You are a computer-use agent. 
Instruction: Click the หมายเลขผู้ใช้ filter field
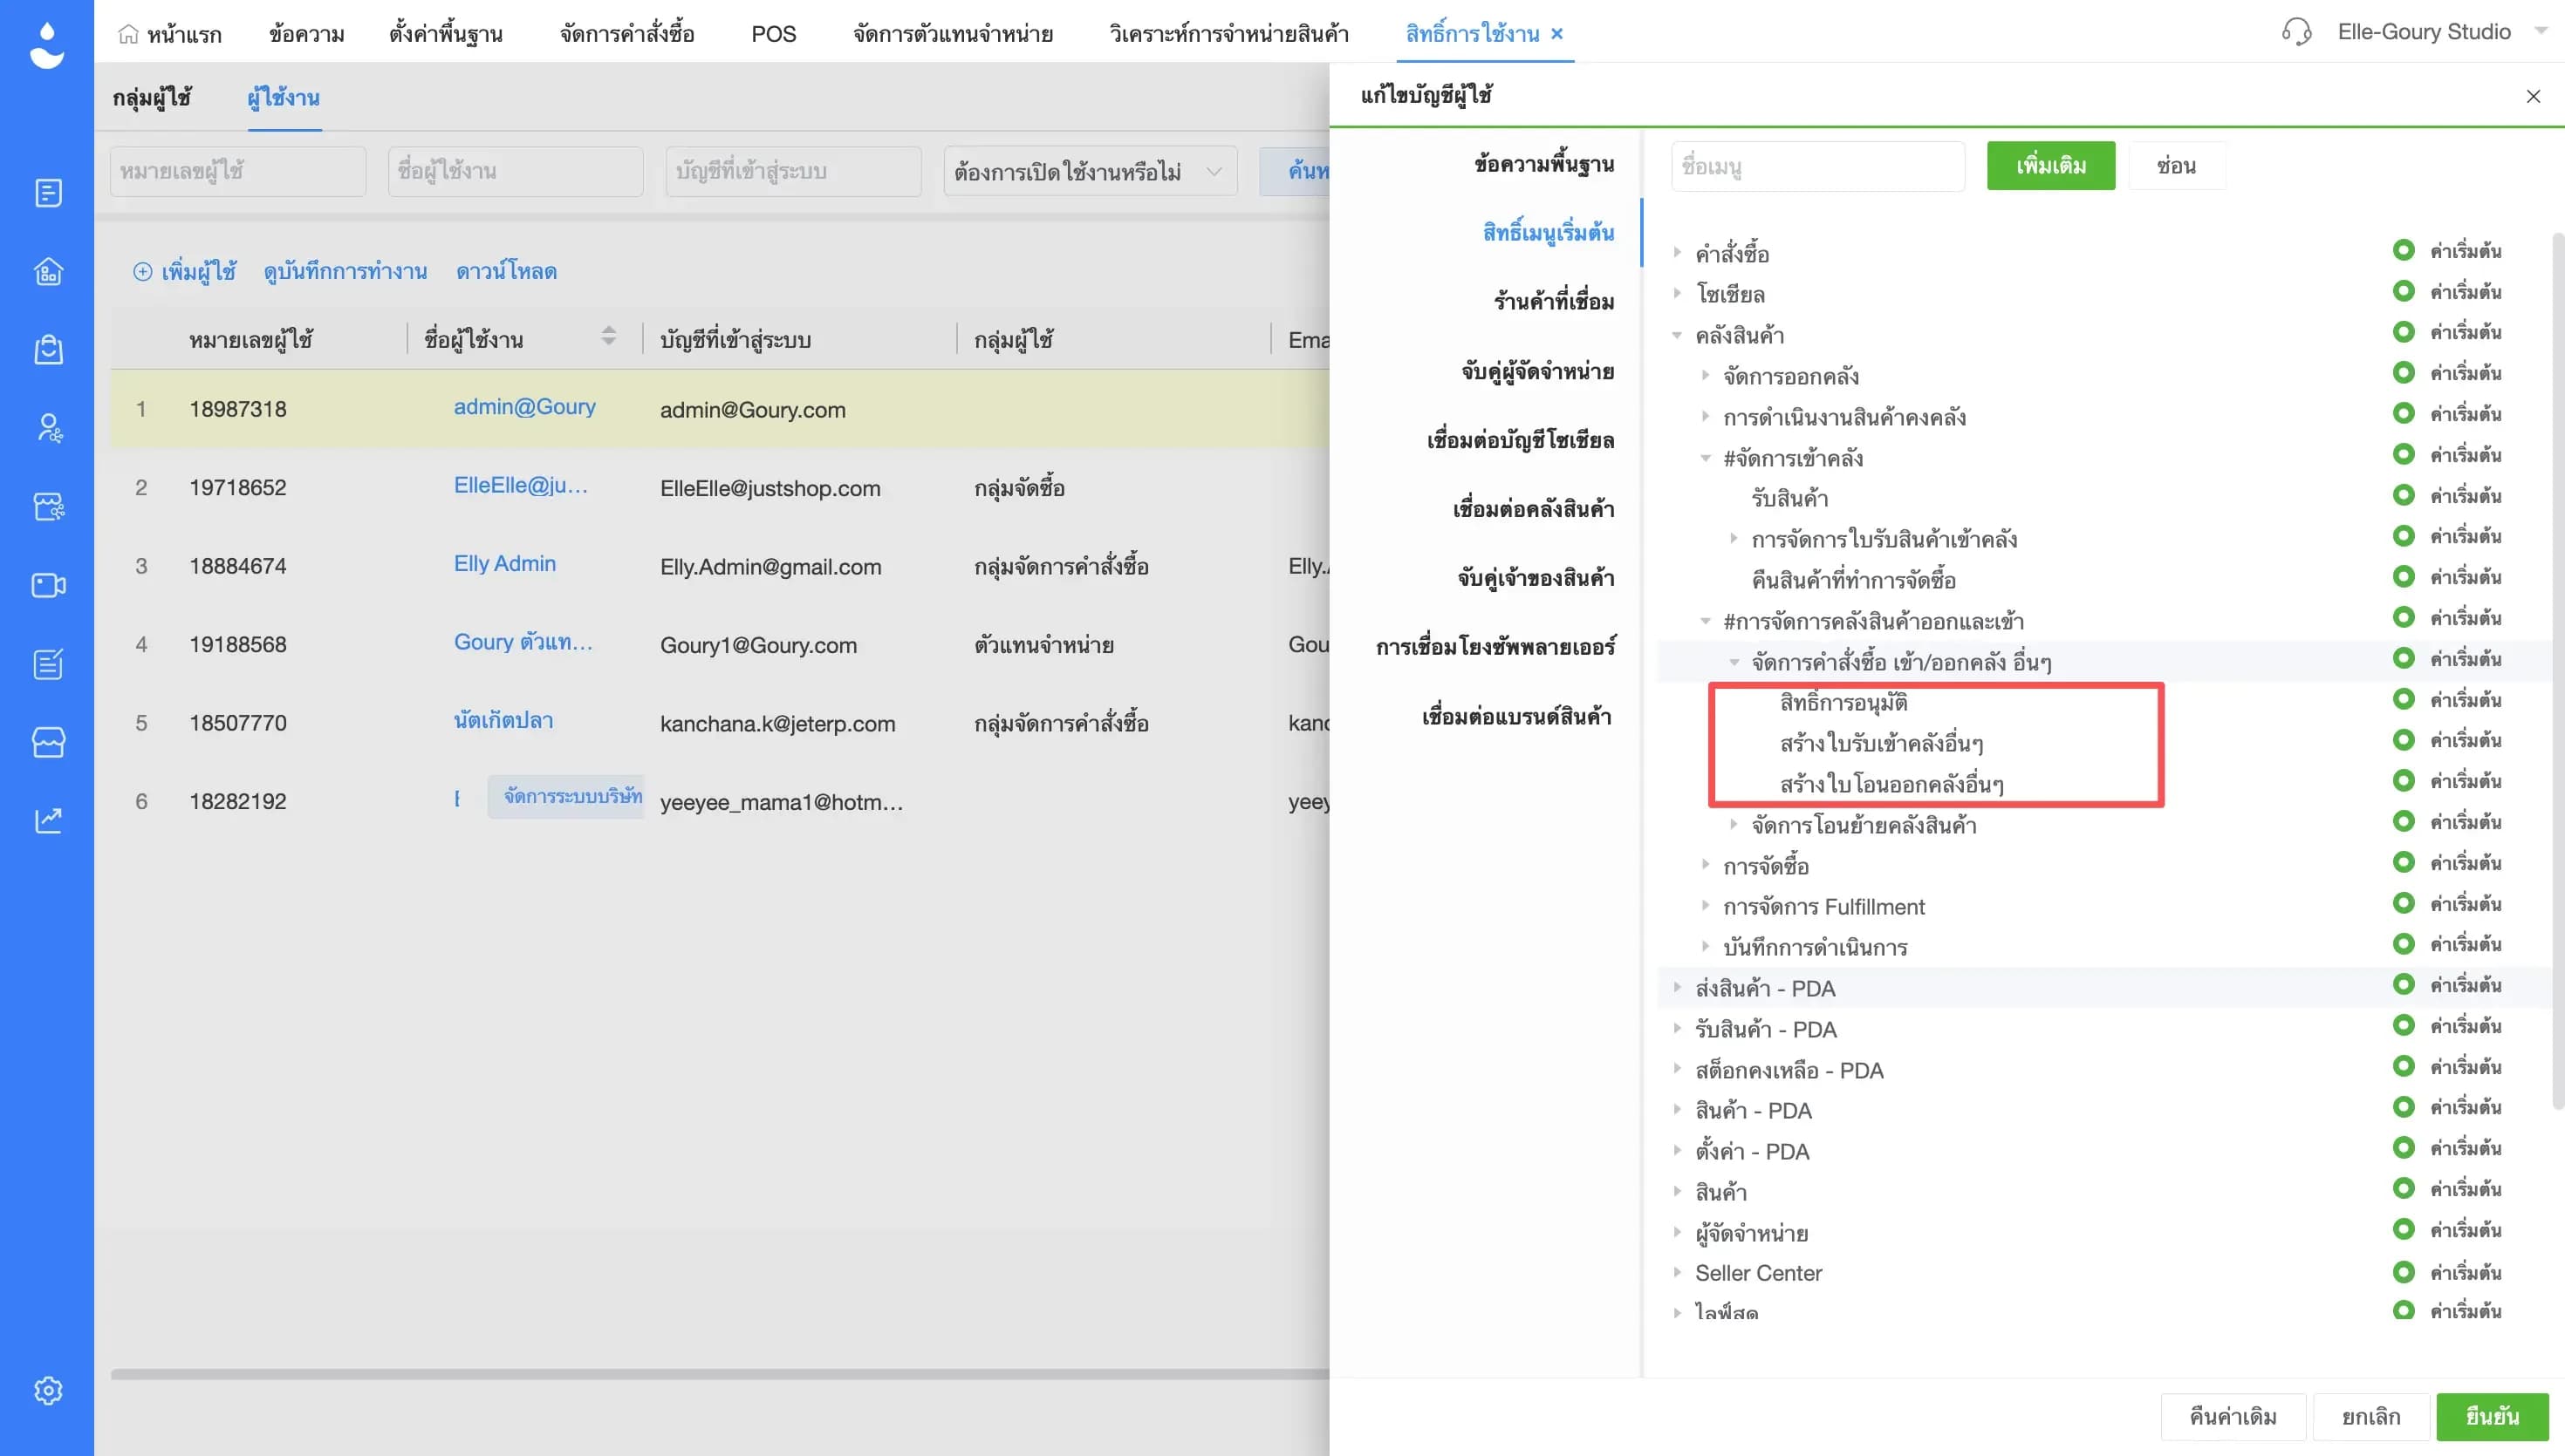pos(238,171)
